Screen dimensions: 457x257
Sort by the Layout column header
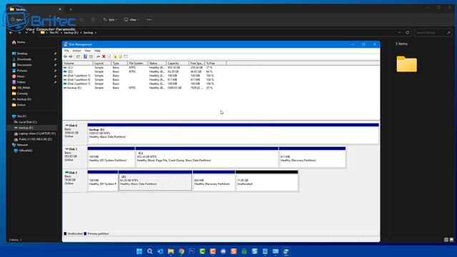tap(102, 64)
